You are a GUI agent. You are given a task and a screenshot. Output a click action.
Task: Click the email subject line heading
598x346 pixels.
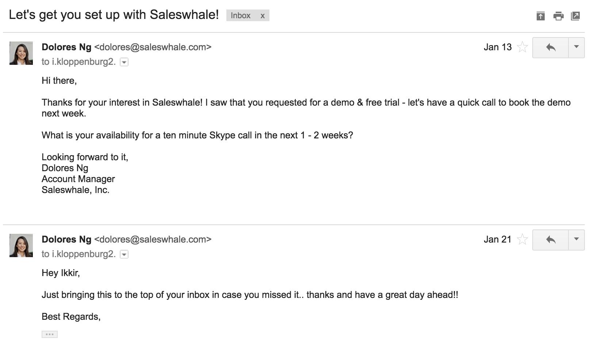coord(114,15)
